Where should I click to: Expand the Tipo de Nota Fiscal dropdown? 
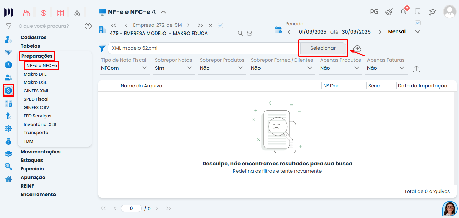[x=125, y=68]
